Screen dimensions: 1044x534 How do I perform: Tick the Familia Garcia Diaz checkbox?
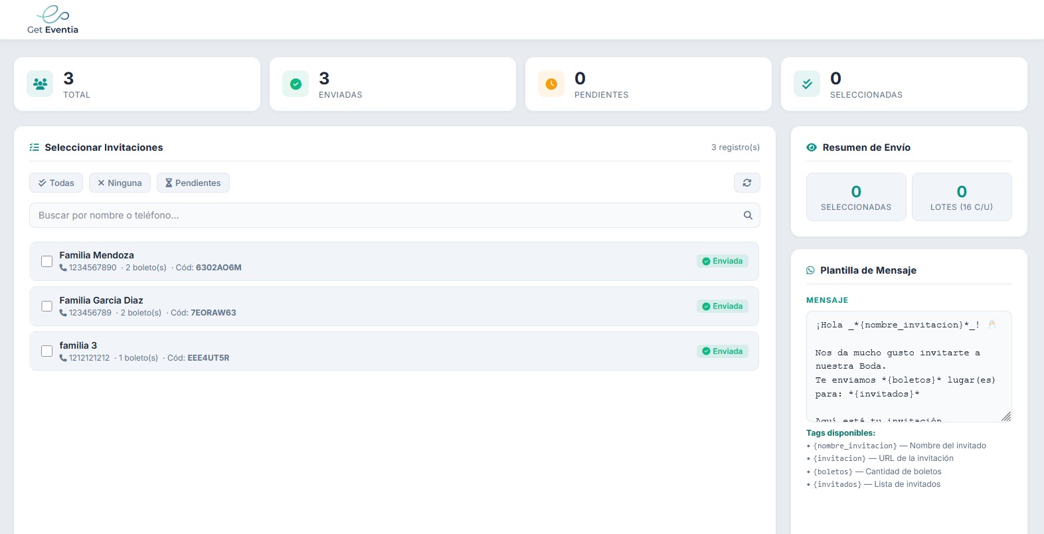[46, 306]
